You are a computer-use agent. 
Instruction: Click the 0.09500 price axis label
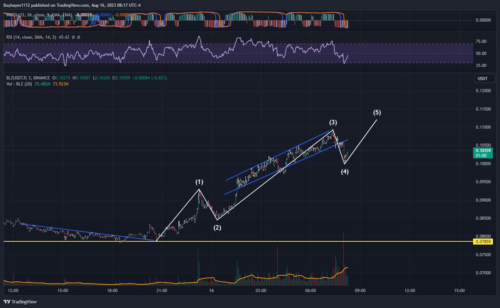point(482,182)
